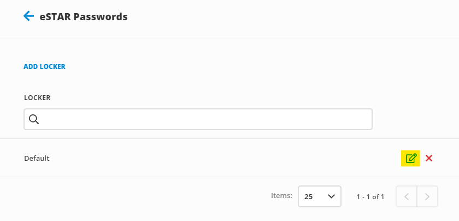Click the left chevron pagination button
The image size is (459, 221).
coord(406,196)
